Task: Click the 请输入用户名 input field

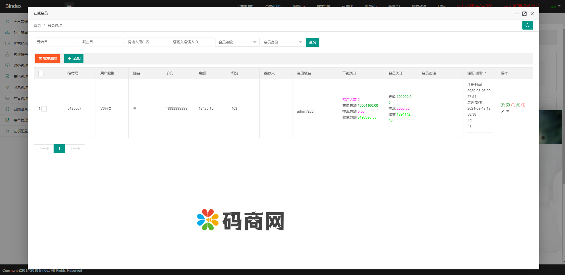Action: pyautogui.click(x=147, y=42)
